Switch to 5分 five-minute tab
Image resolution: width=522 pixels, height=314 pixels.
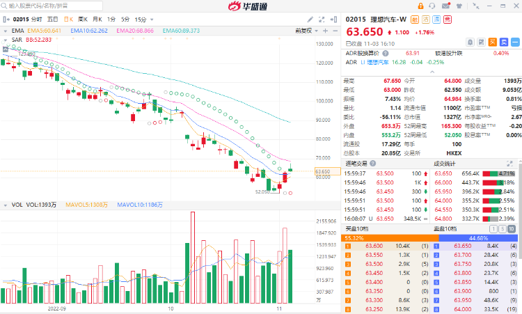[x=125, y=19]
